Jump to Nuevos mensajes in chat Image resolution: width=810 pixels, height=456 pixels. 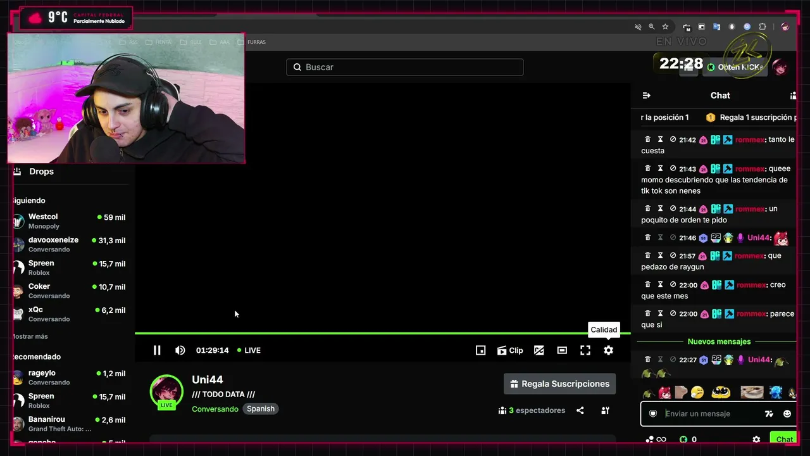coord(719,341)
